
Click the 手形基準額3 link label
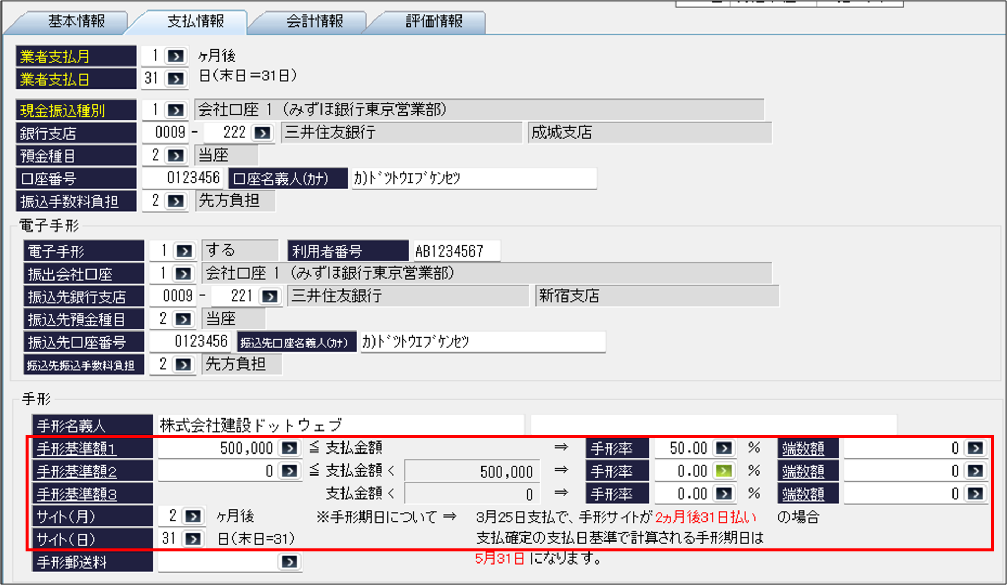point(77,494)
